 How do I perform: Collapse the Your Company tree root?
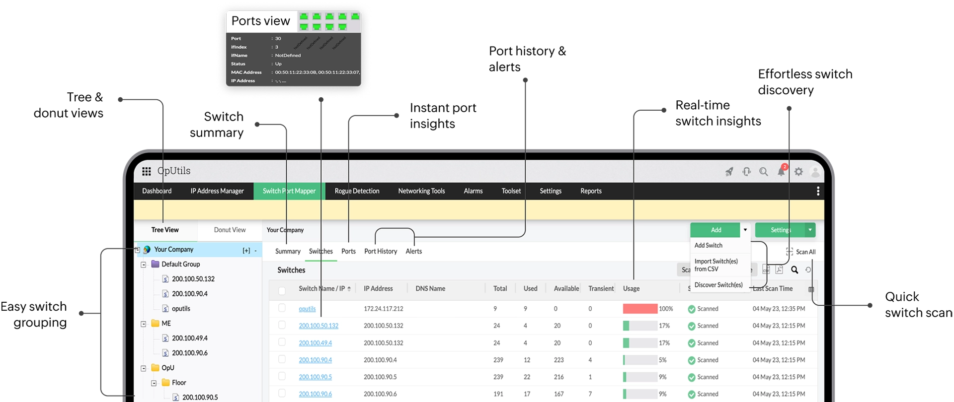click(x=138, y=250)
